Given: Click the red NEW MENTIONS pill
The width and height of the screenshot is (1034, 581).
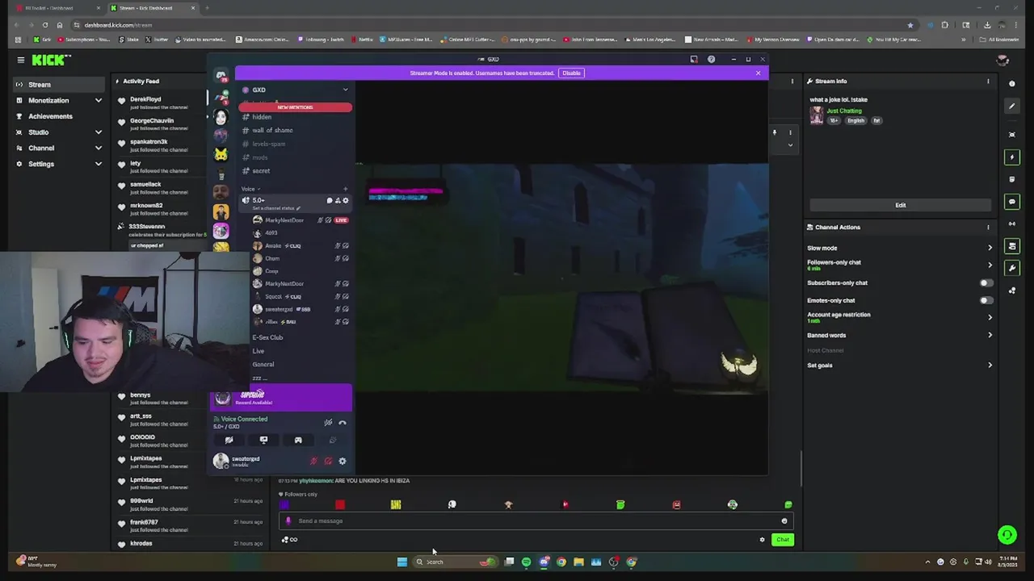Looking at the screenshot, I should pyautogui.click(x=295, y=107).
